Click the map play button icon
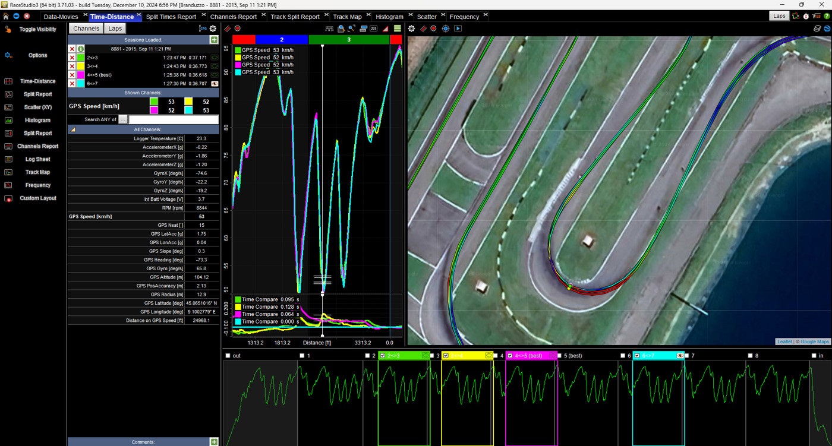The image size is (832, 446). click(458, 29)
